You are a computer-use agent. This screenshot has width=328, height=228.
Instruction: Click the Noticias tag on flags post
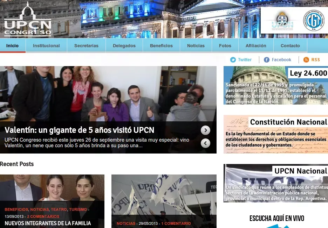pyautogui.click(x=126, y=223)
